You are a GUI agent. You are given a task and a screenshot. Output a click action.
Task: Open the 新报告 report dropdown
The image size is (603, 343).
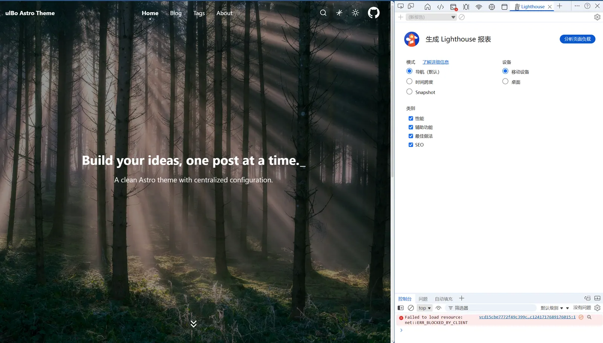coord(432,17)
